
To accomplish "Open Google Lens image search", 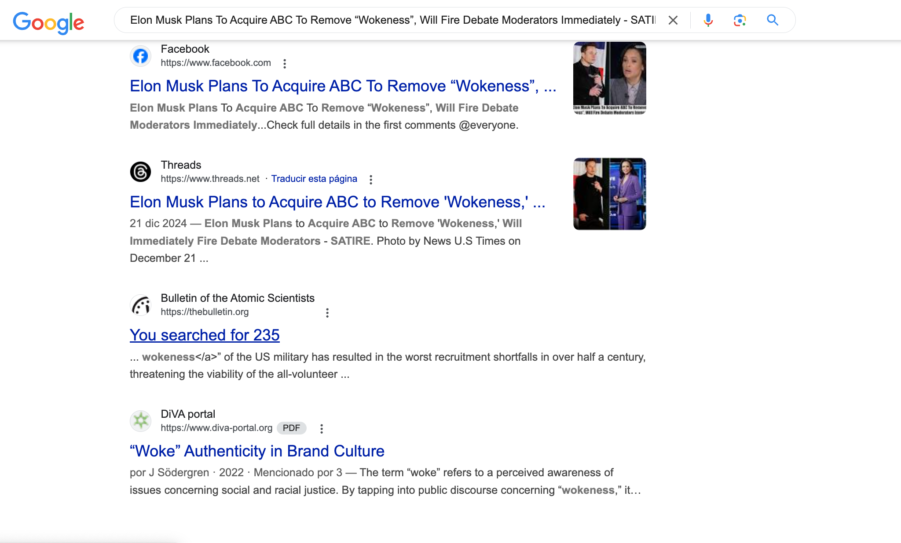I will tap(740, 20).
